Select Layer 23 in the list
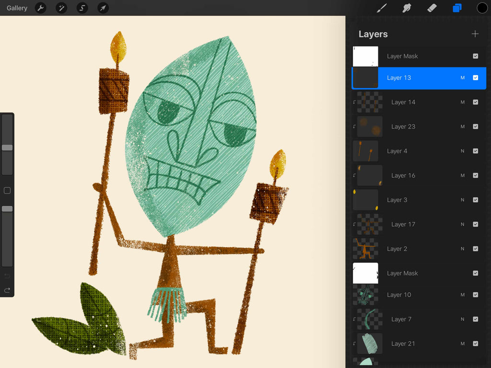 (x=403, y=126)
